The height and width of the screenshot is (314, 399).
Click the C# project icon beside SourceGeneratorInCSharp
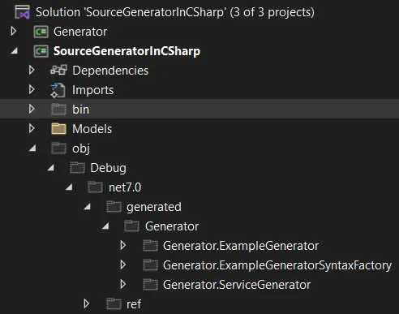tap(41, 51)
